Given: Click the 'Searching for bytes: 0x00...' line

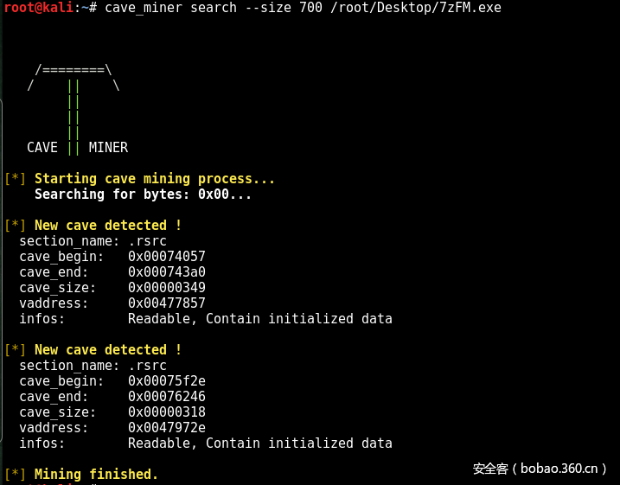Looking at the screenshot, I should coord(143,195).
